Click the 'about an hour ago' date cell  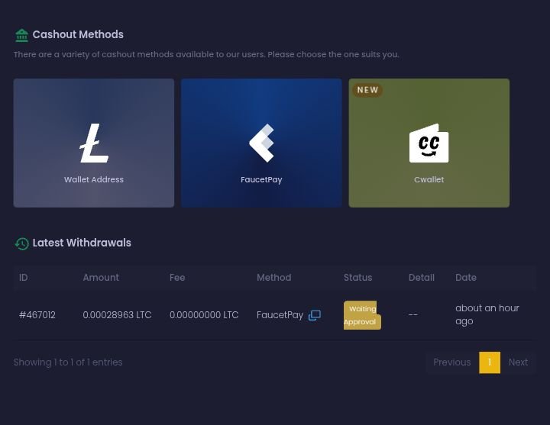pyautogui.click(x=487, y=314)
